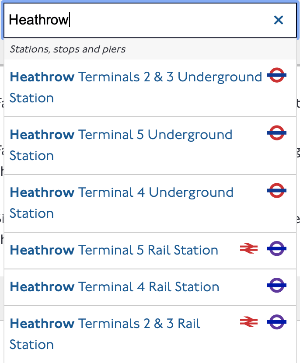Select Heathrow Terminals 2 & 3 Underground Station

click(131, 87)
